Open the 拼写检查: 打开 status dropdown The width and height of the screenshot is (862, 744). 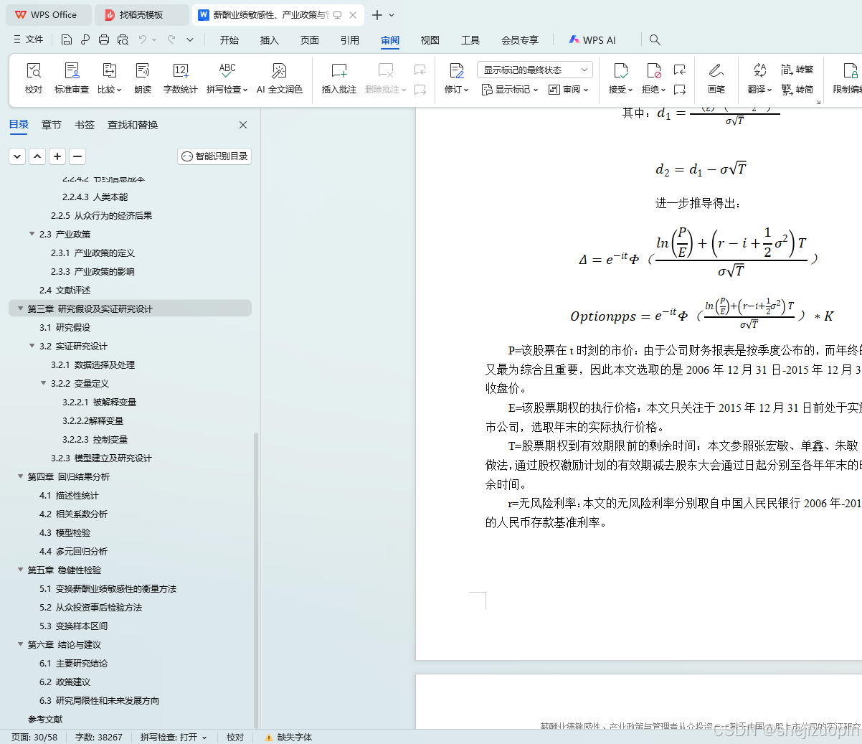coord(174,737)
